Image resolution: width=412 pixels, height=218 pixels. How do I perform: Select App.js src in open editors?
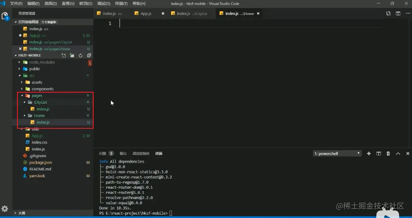point(52,35)
